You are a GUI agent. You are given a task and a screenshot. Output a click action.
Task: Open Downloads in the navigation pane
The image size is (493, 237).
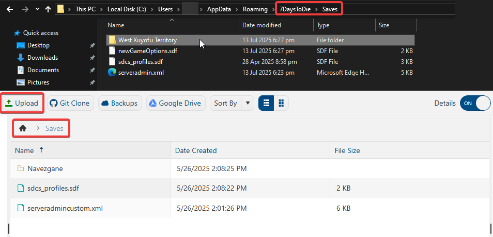point(42,58)
